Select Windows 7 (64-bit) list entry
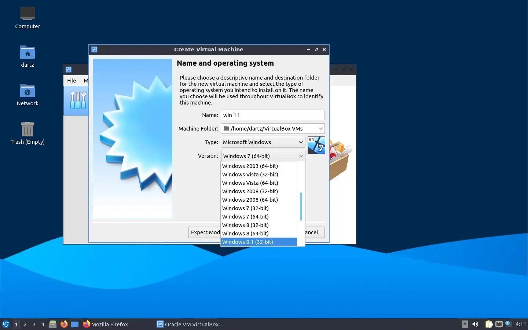The width and height of the screenshot is (528, 330). click(x=259, y=217)
